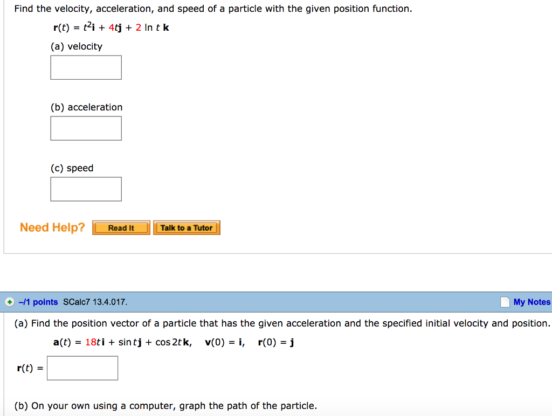Select the notes sheet icon near My Notes
The height and width of the screenshot is (416, 552).
(x=505, y=302)
